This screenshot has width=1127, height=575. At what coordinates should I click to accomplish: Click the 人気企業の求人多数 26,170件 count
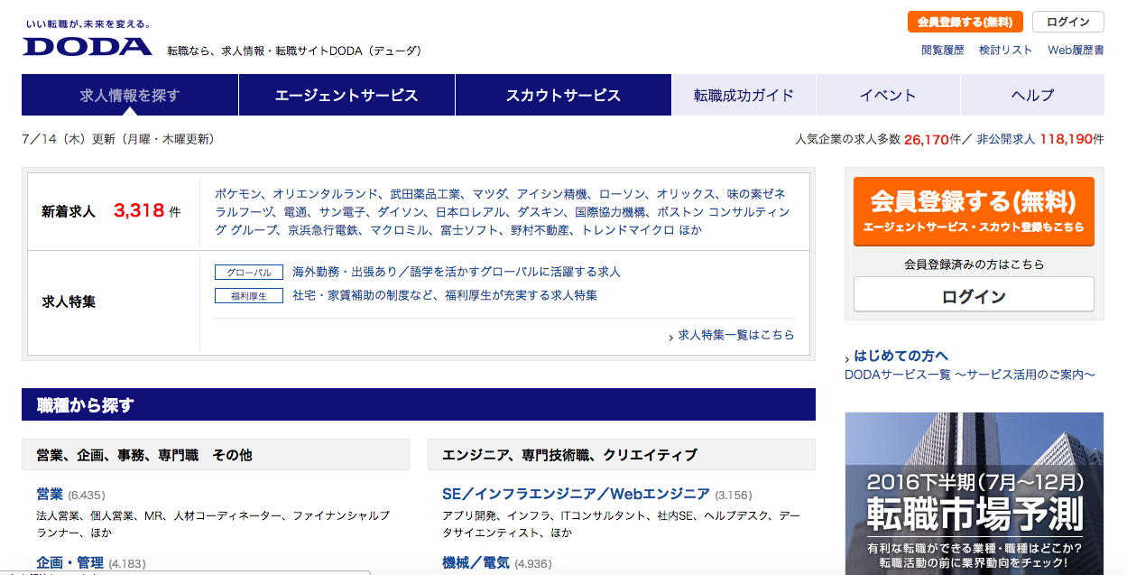tap(879, 140)
